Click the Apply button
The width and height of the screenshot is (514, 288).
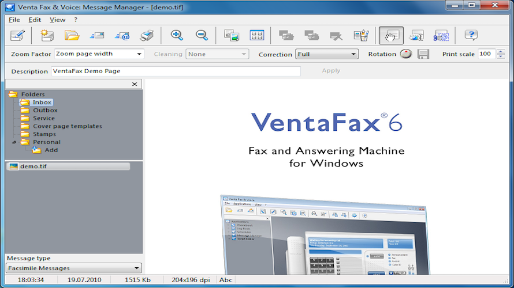tap(331, 71)
